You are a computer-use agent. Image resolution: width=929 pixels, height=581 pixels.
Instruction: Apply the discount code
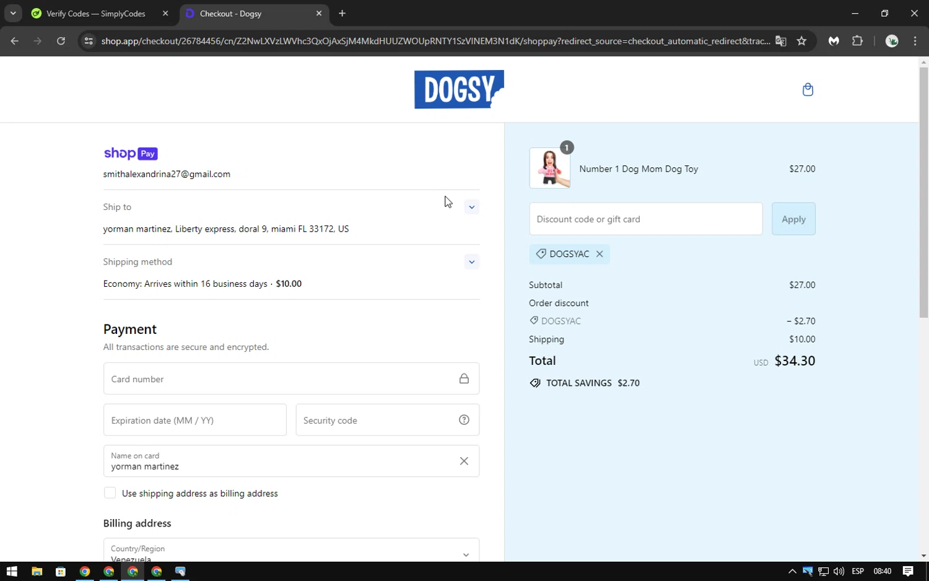pos(793,219)
